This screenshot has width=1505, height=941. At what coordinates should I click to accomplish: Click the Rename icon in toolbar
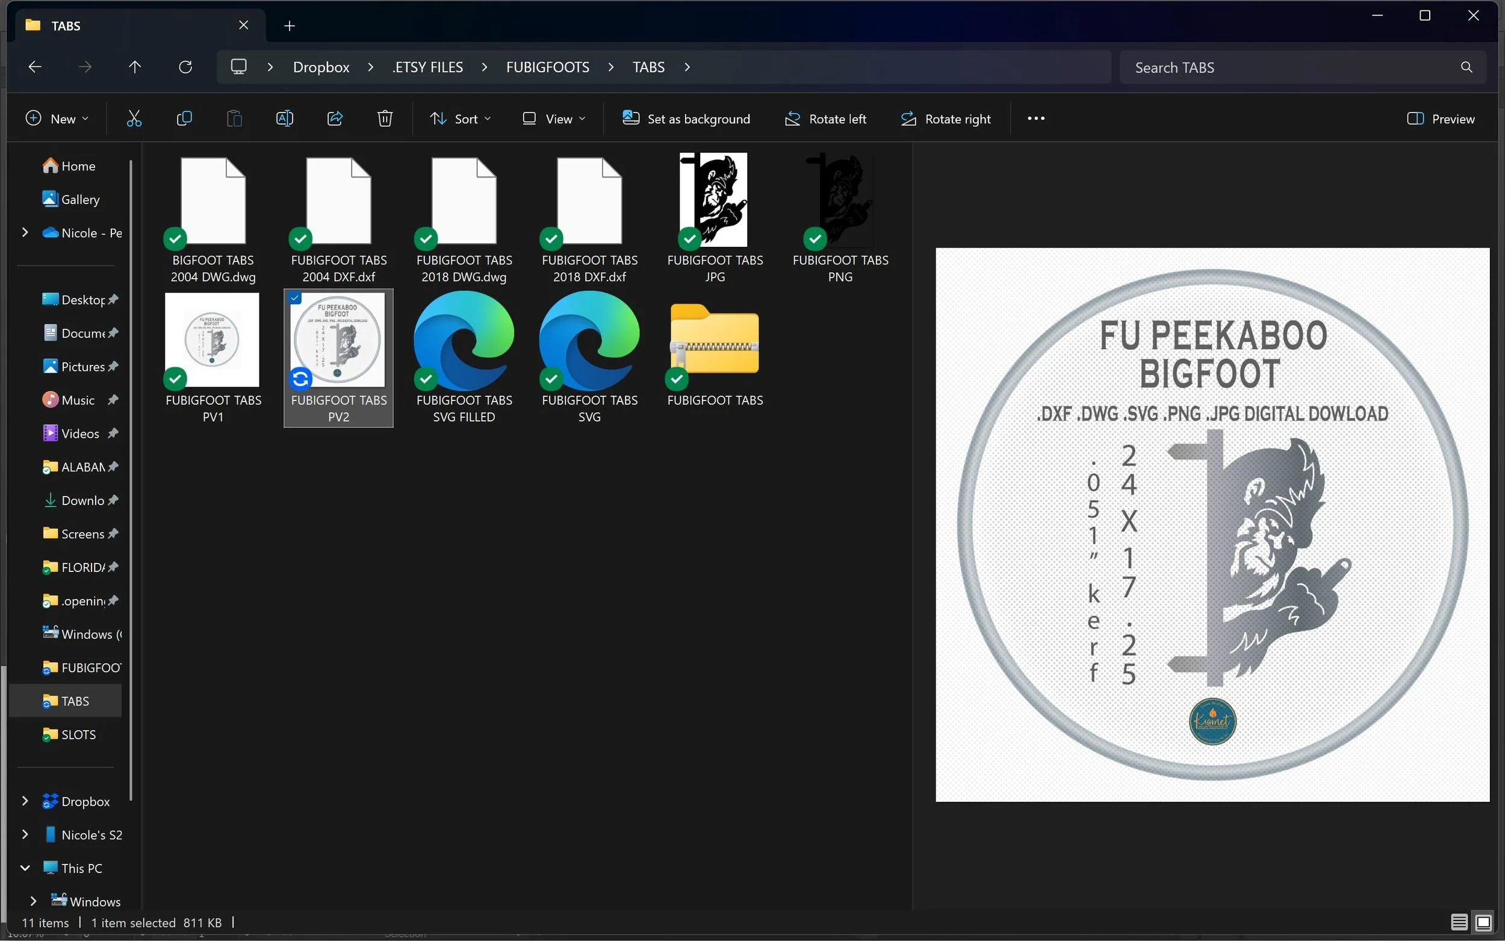pyautogui.click(x=284, y=118)
